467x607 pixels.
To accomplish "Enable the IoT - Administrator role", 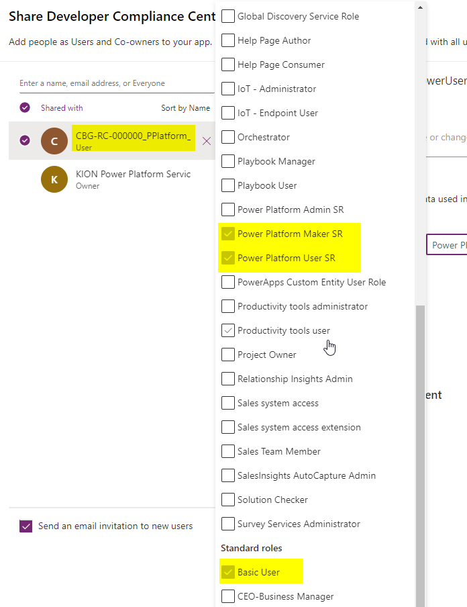I will coord(227,89).
